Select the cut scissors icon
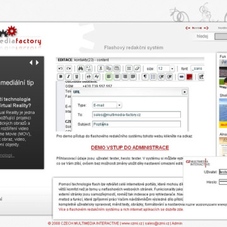227x227 pixels. pos(101,69)
